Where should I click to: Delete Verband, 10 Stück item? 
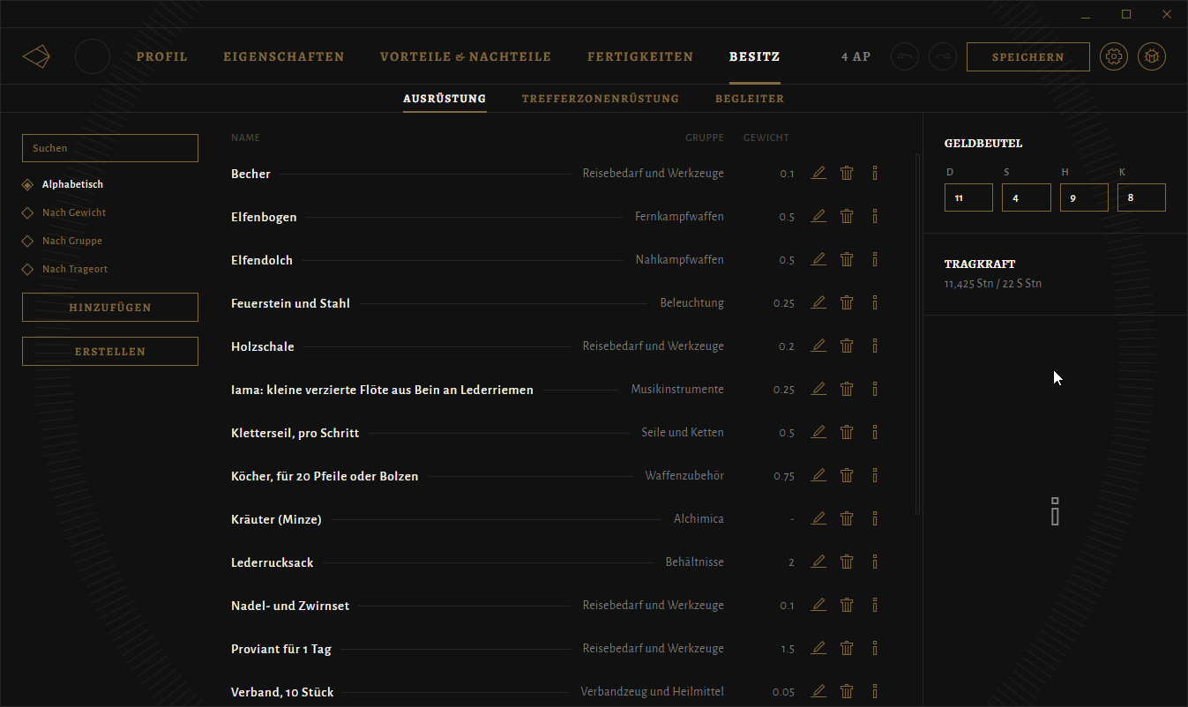(847, 691)
